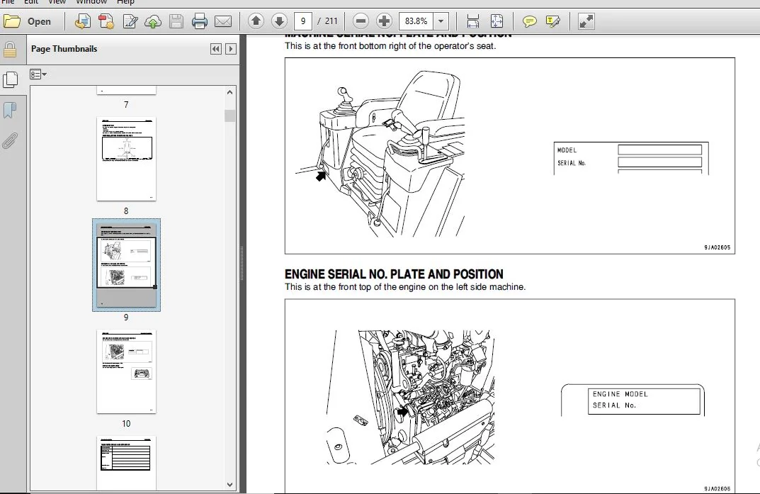Select page 10 thumbnail

(126, 372)
